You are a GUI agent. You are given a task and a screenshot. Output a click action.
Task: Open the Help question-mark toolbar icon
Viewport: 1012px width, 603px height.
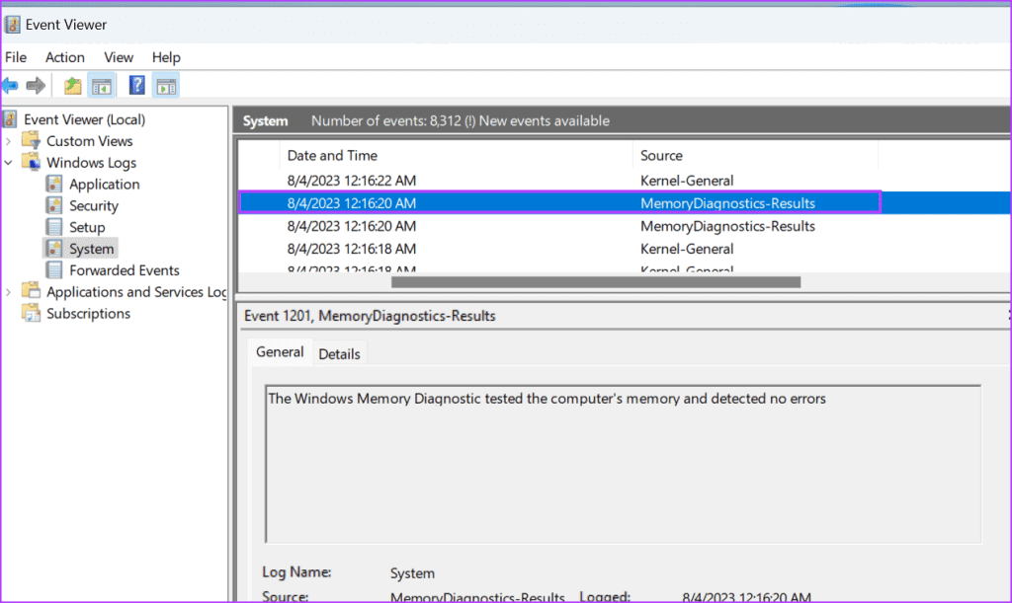tap(136, 85)
